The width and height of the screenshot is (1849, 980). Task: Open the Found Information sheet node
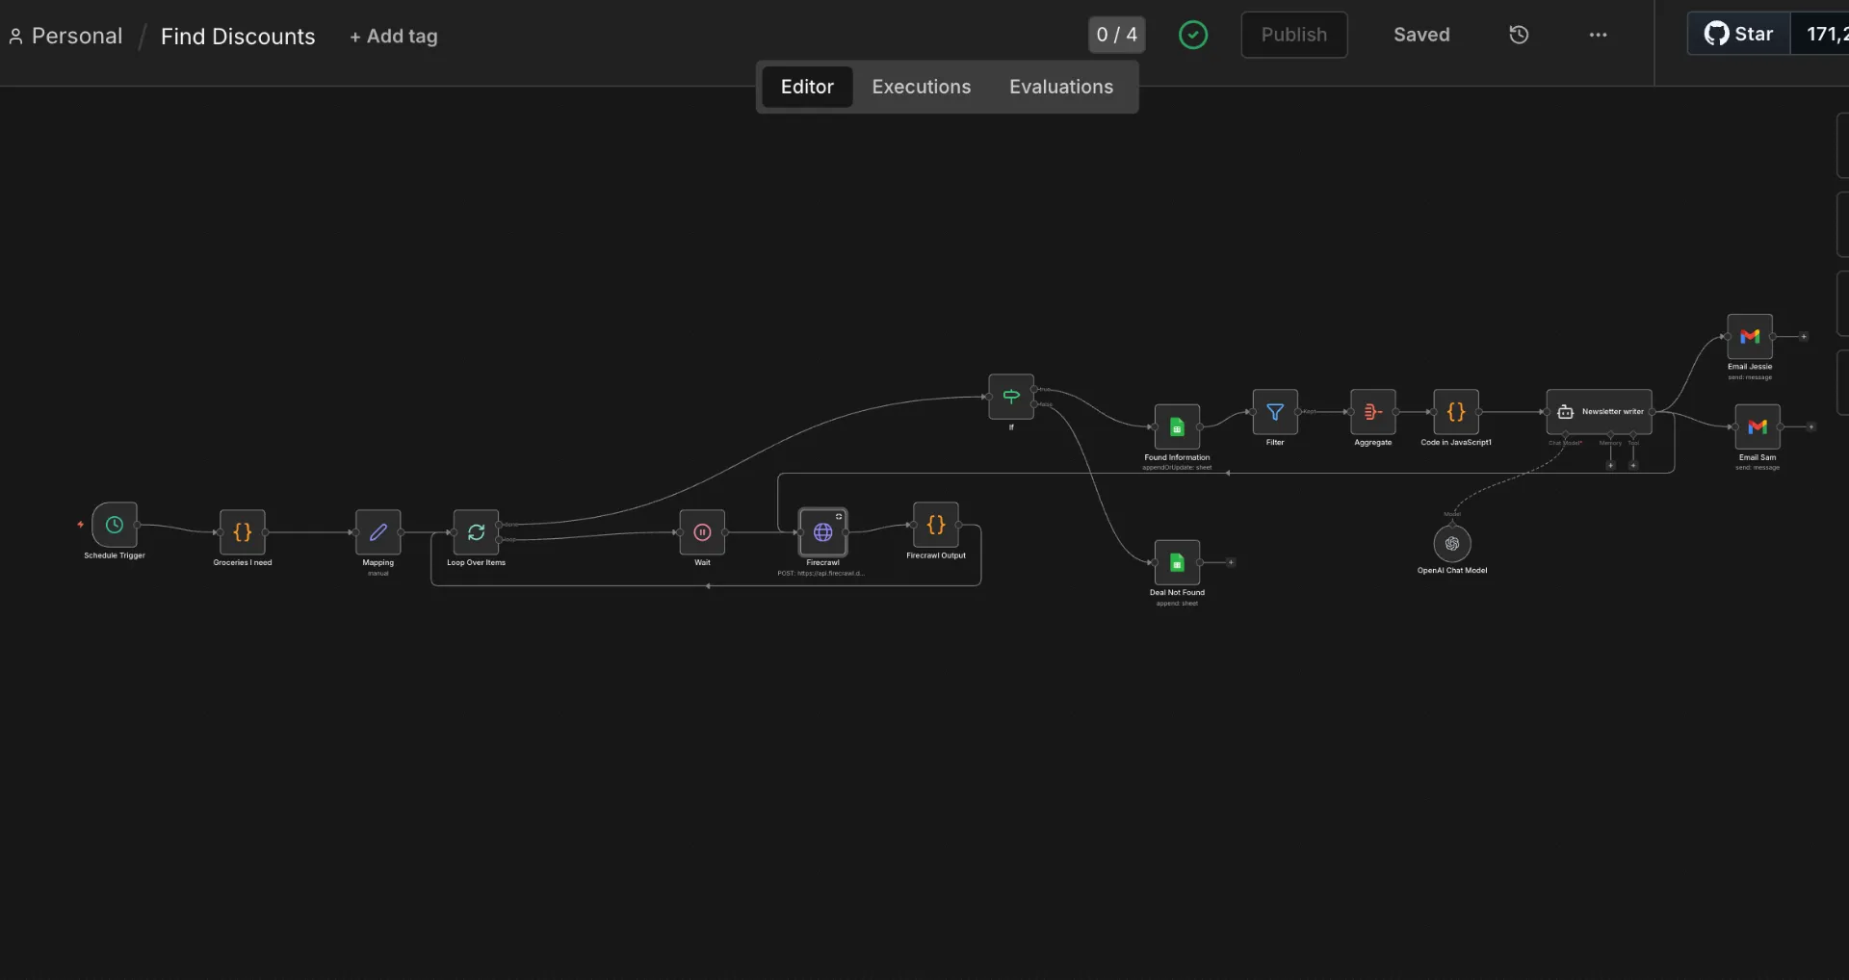pyautogui.click(x=1177, y=426)
